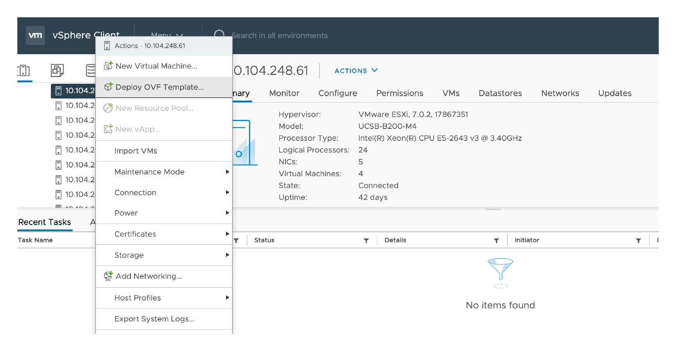This screenshot has height=351, width=676.
Task: Open the VMs and Templates inventory icon
Action: coord(57,71)
